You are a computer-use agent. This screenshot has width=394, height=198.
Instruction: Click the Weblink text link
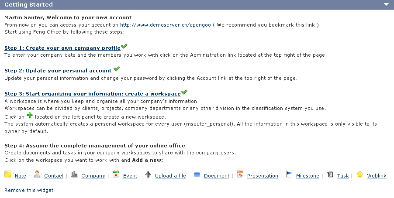point(377,176)
